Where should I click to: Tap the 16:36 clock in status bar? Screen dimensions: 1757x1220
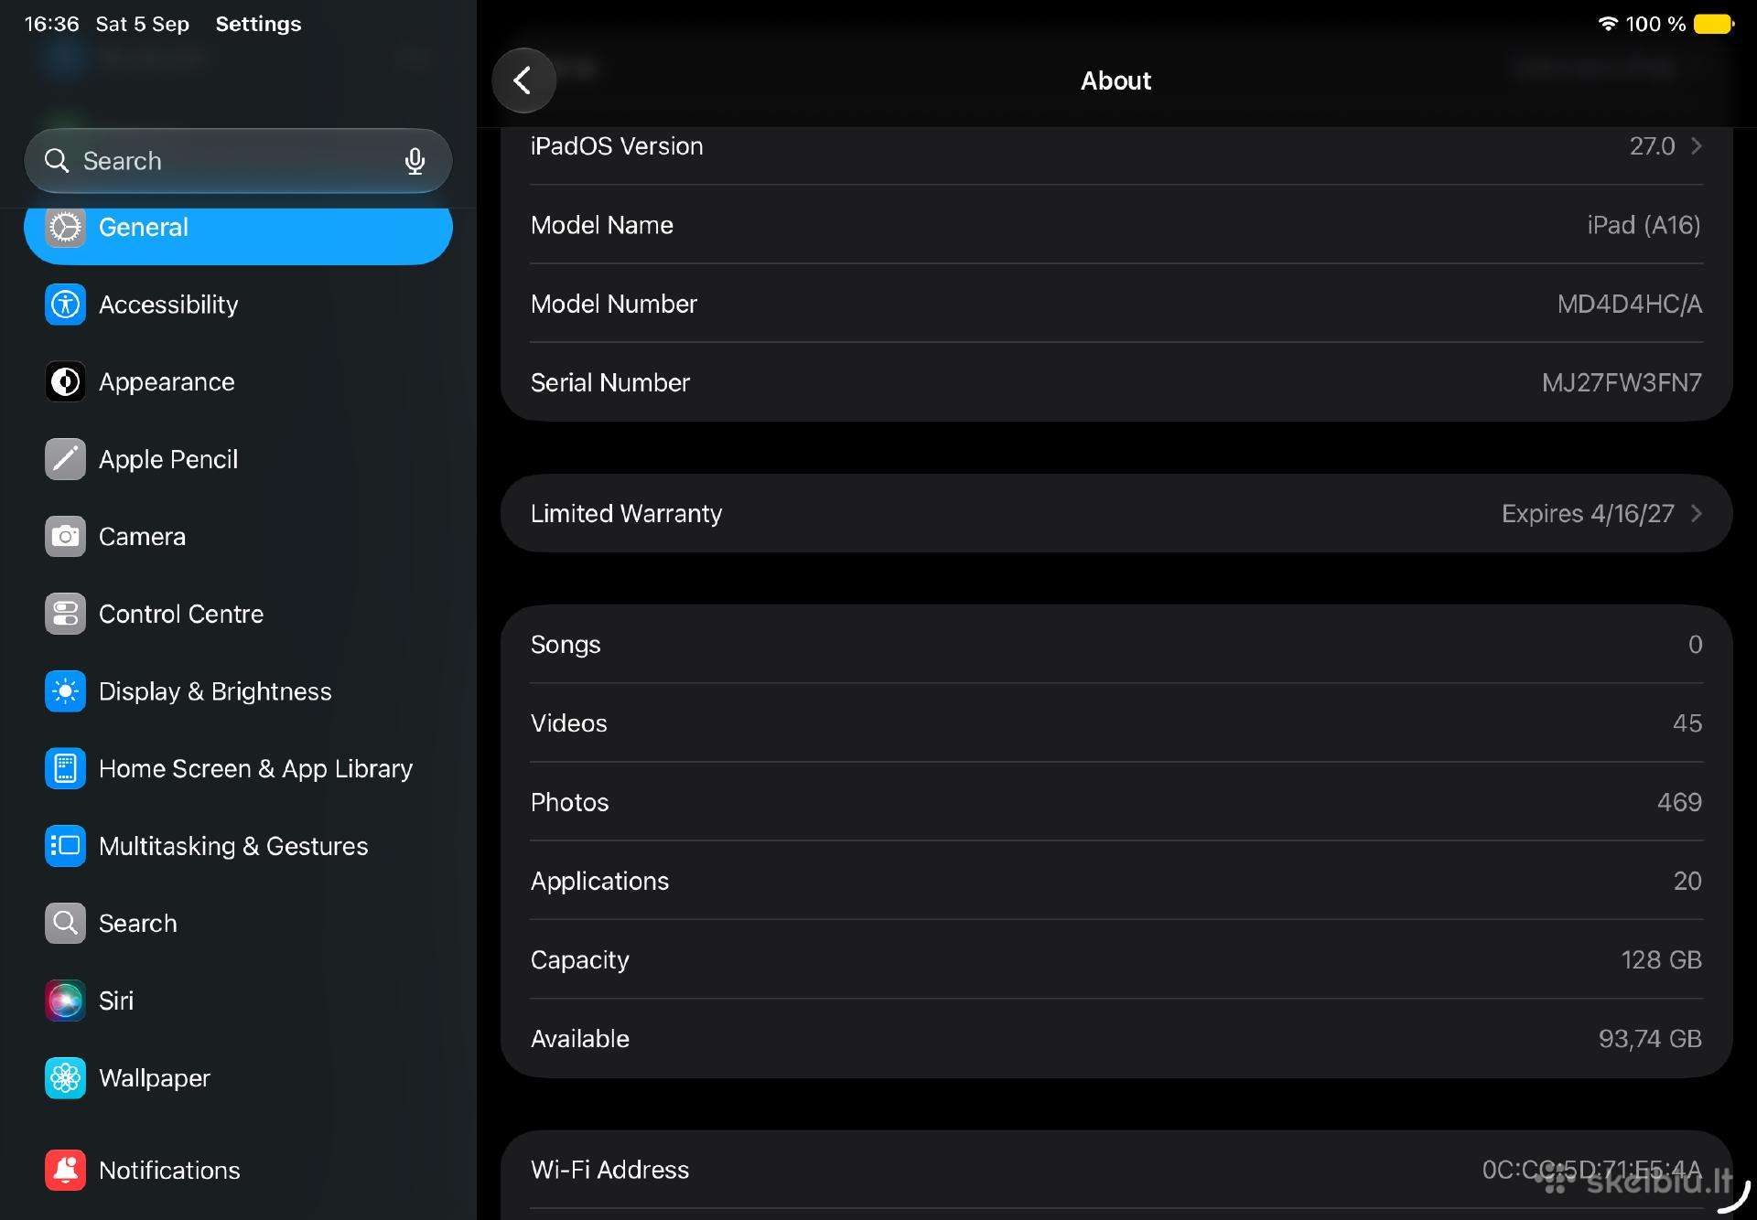pyautogui.click(x=51, y=24)
